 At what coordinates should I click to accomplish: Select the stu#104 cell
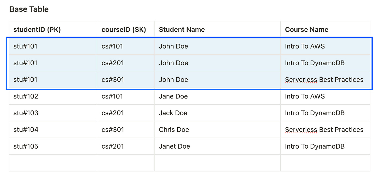tap(26, 130)
